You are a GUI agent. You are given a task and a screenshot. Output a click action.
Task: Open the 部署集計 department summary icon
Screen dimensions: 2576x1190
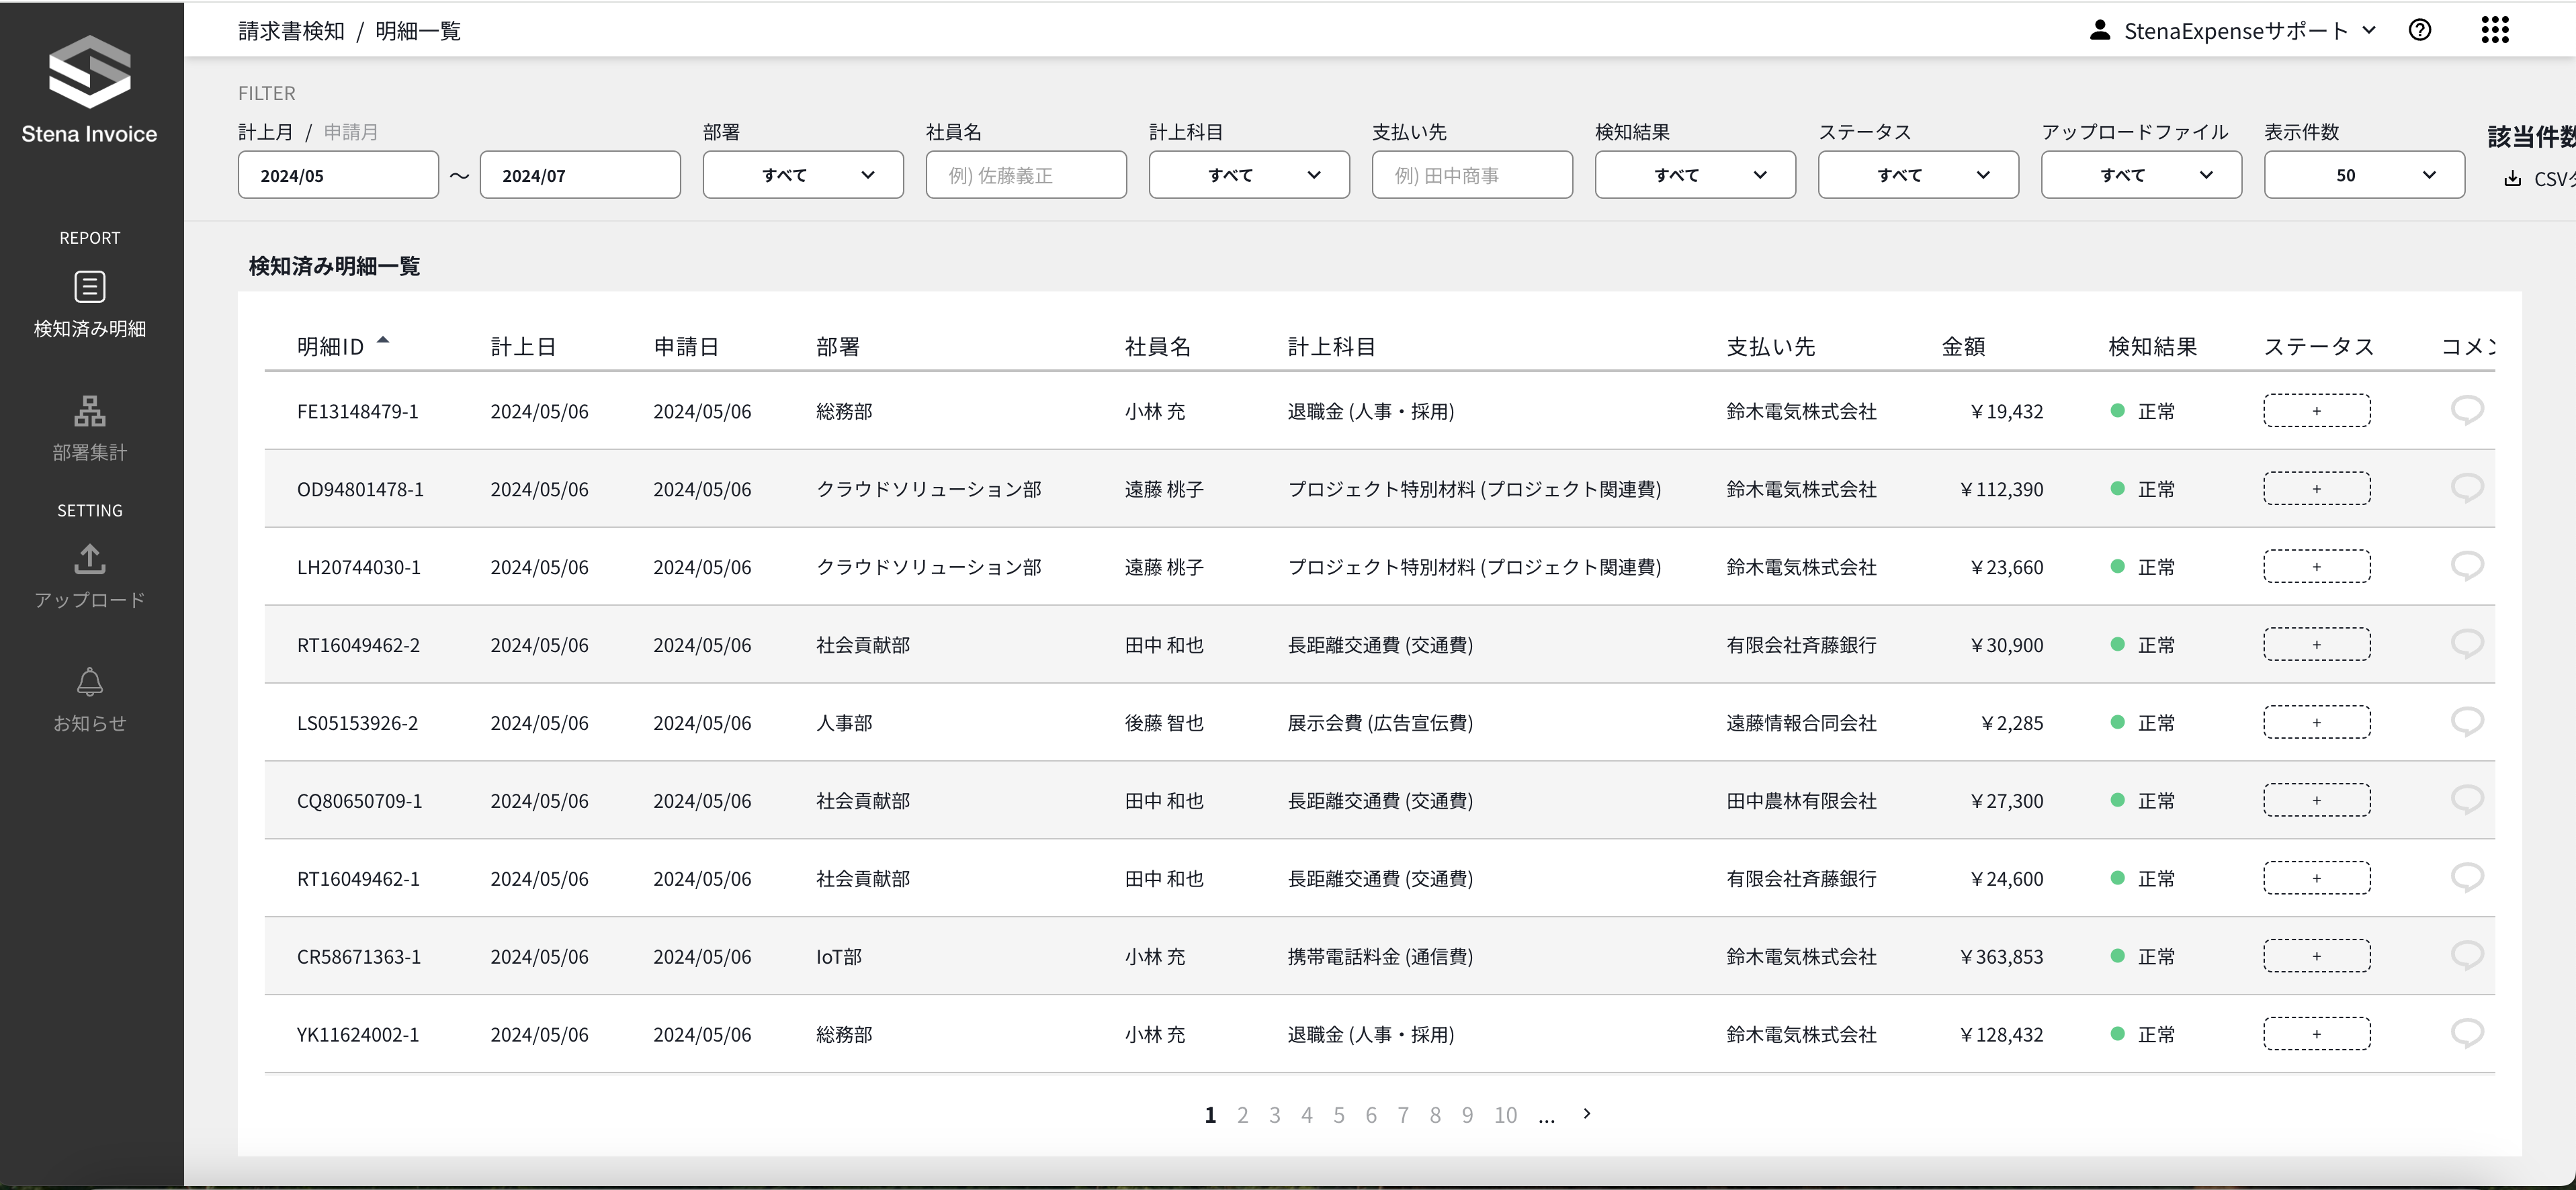pyautogui.click(x=89, y=410)
